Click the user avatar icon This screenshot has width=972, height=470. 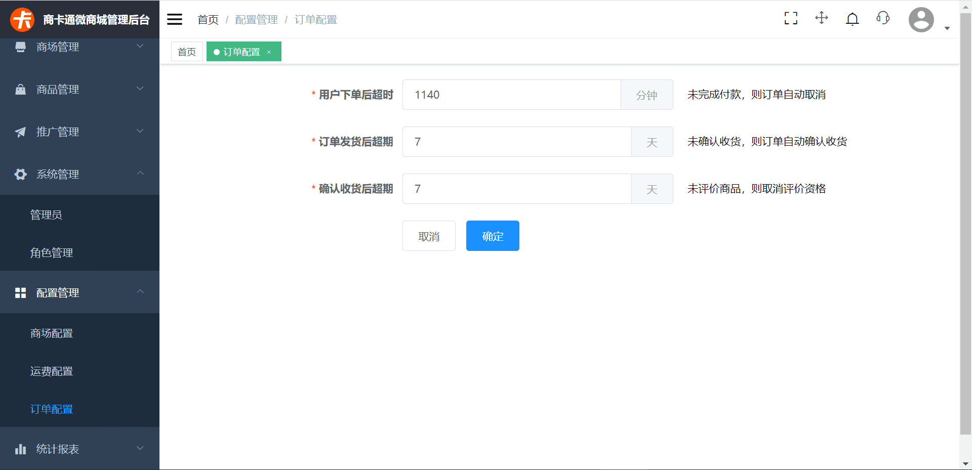[921, 20]
